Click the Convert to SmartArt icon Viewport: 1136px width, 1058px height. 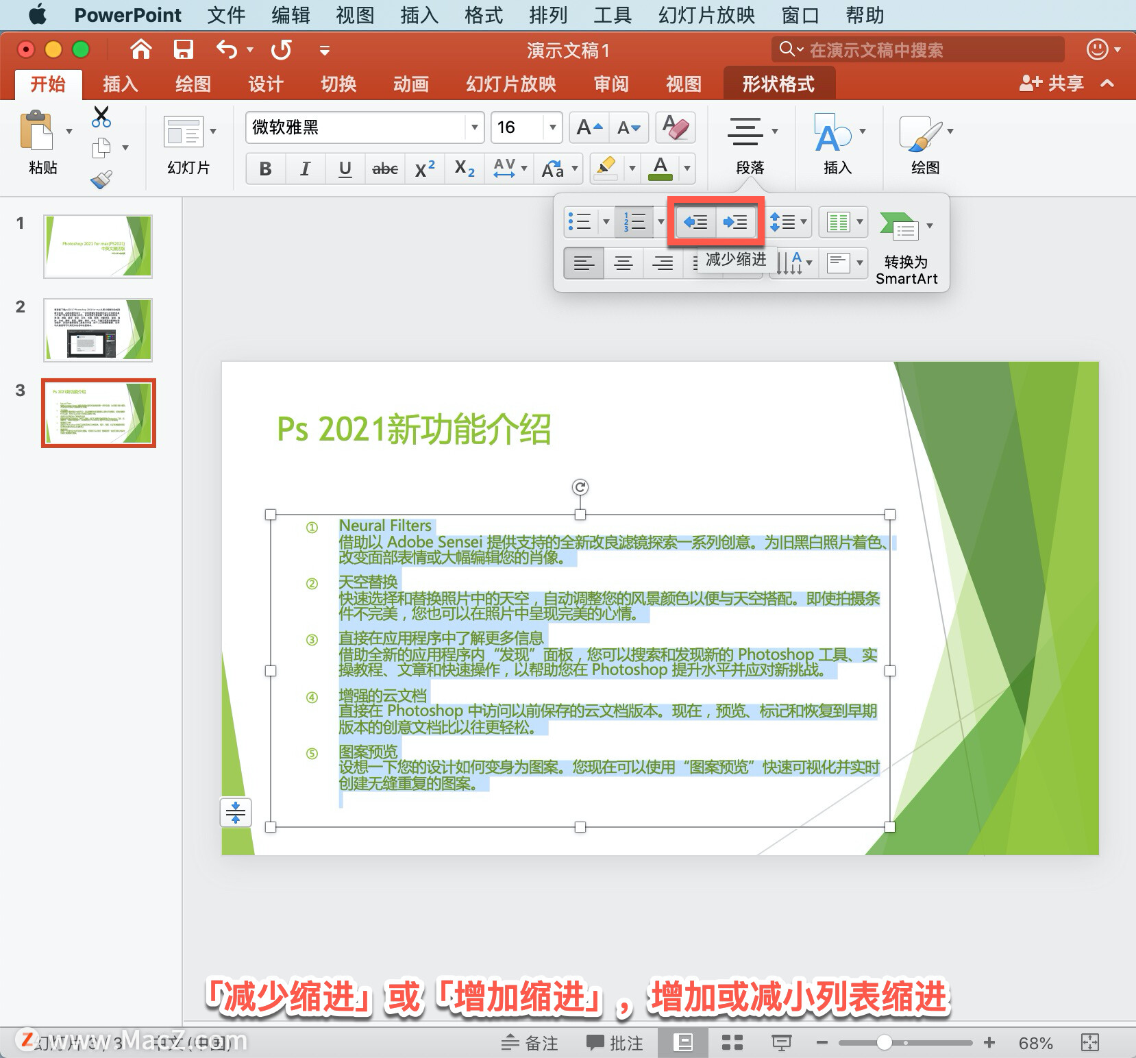[898, 226]
